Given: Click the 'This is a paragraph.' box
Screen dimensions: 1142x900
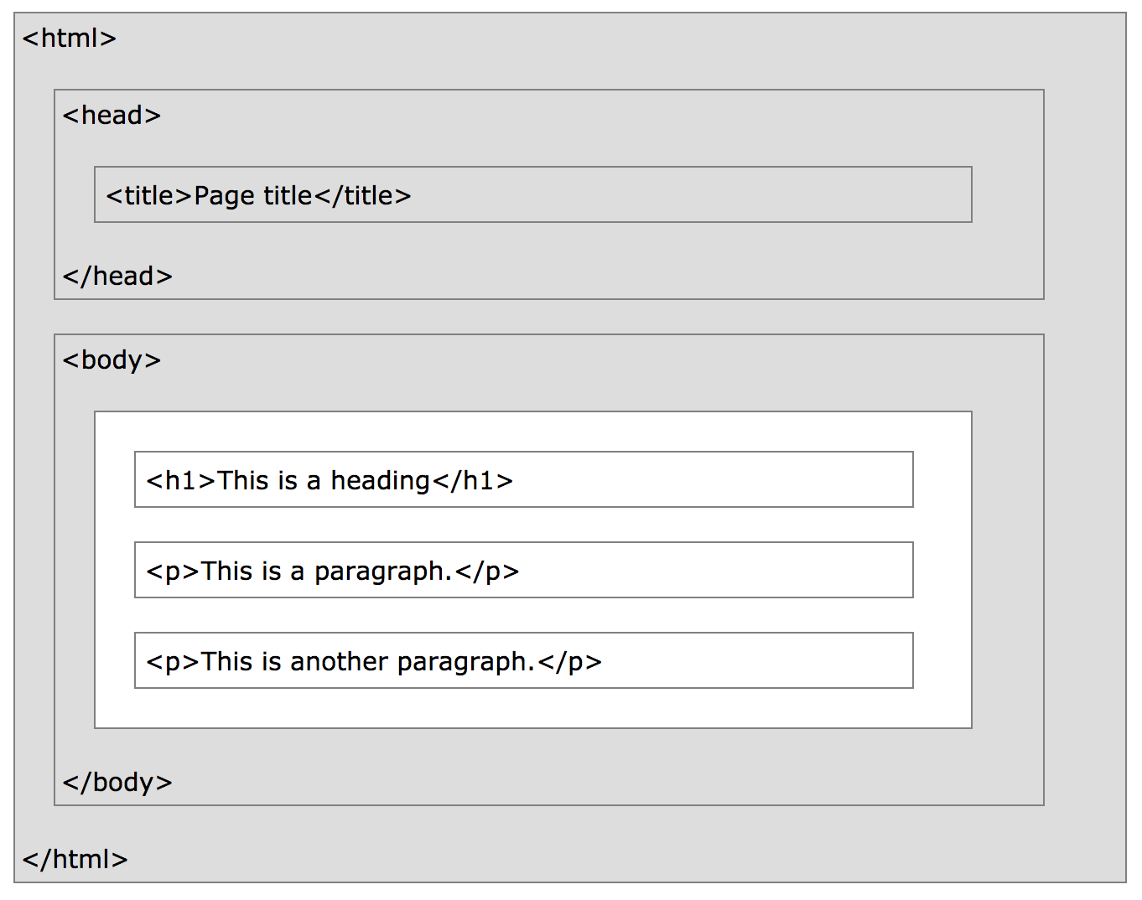Looking at the screenshot, I should [x=524, y=570].
